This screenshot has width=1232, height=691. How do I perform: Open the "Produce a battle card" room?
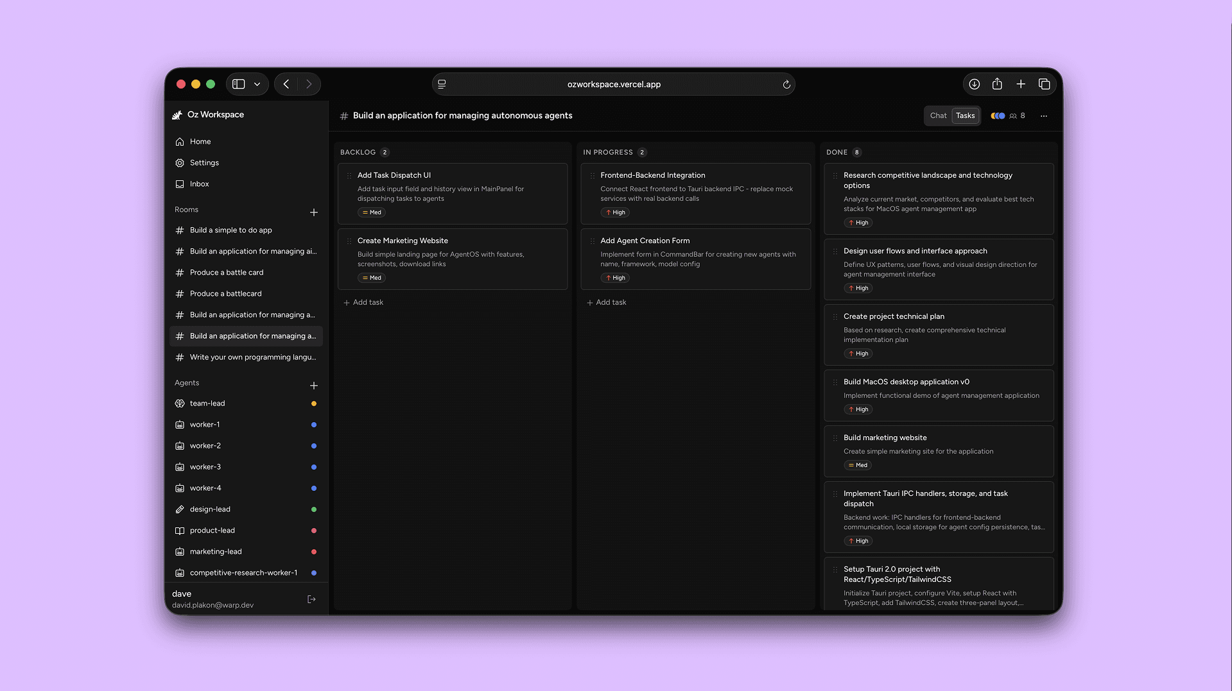click(226, 272)
